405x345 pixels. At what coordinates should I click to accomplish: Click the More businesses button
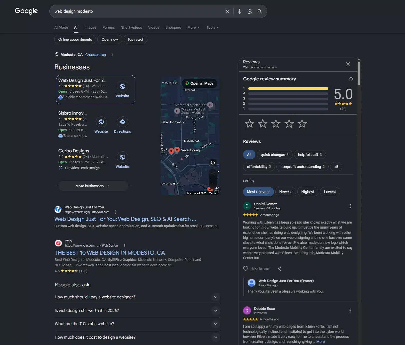tap(93, 186)
